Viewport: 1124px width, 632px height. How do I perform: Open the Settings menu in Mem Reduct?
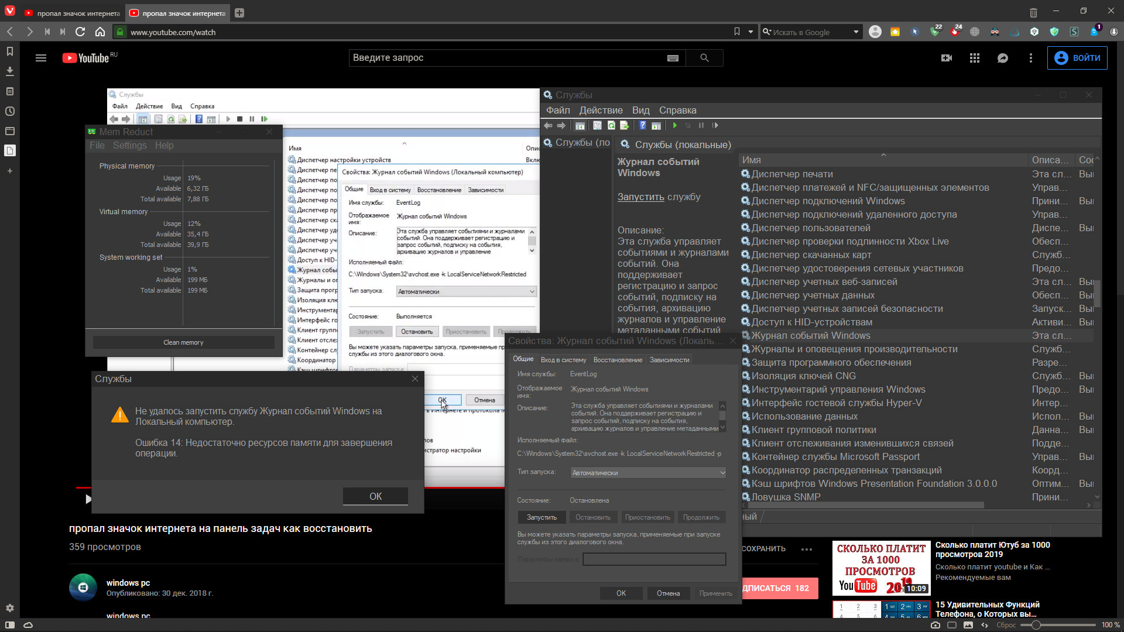(x=130, y=145)
